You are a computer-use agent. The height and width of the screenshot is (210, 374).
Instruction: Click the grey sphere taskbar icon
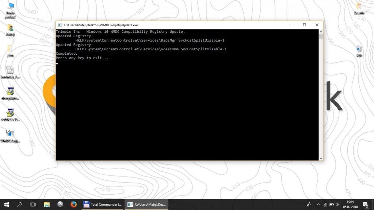tap(60, 205)
